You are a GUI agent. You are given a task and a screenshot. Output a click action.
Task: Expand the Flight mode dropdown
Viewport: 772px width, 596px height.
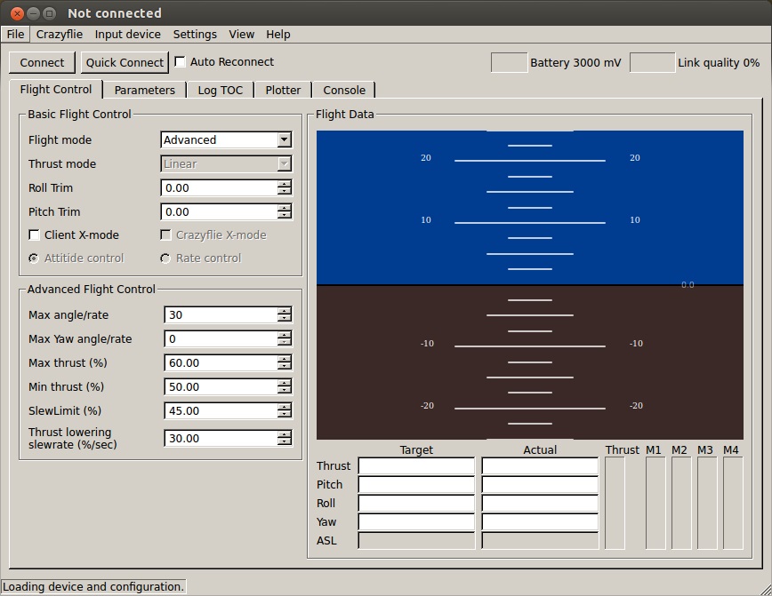tap(227, 139)
